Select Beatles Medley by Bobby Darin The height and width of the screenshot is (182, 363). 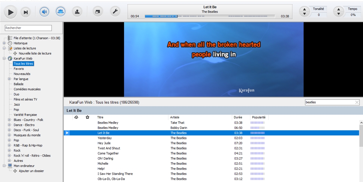[x=211, y=128]
